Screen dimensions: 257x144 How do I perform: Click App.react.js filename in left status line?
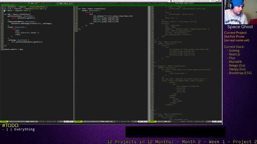(32, 122)
